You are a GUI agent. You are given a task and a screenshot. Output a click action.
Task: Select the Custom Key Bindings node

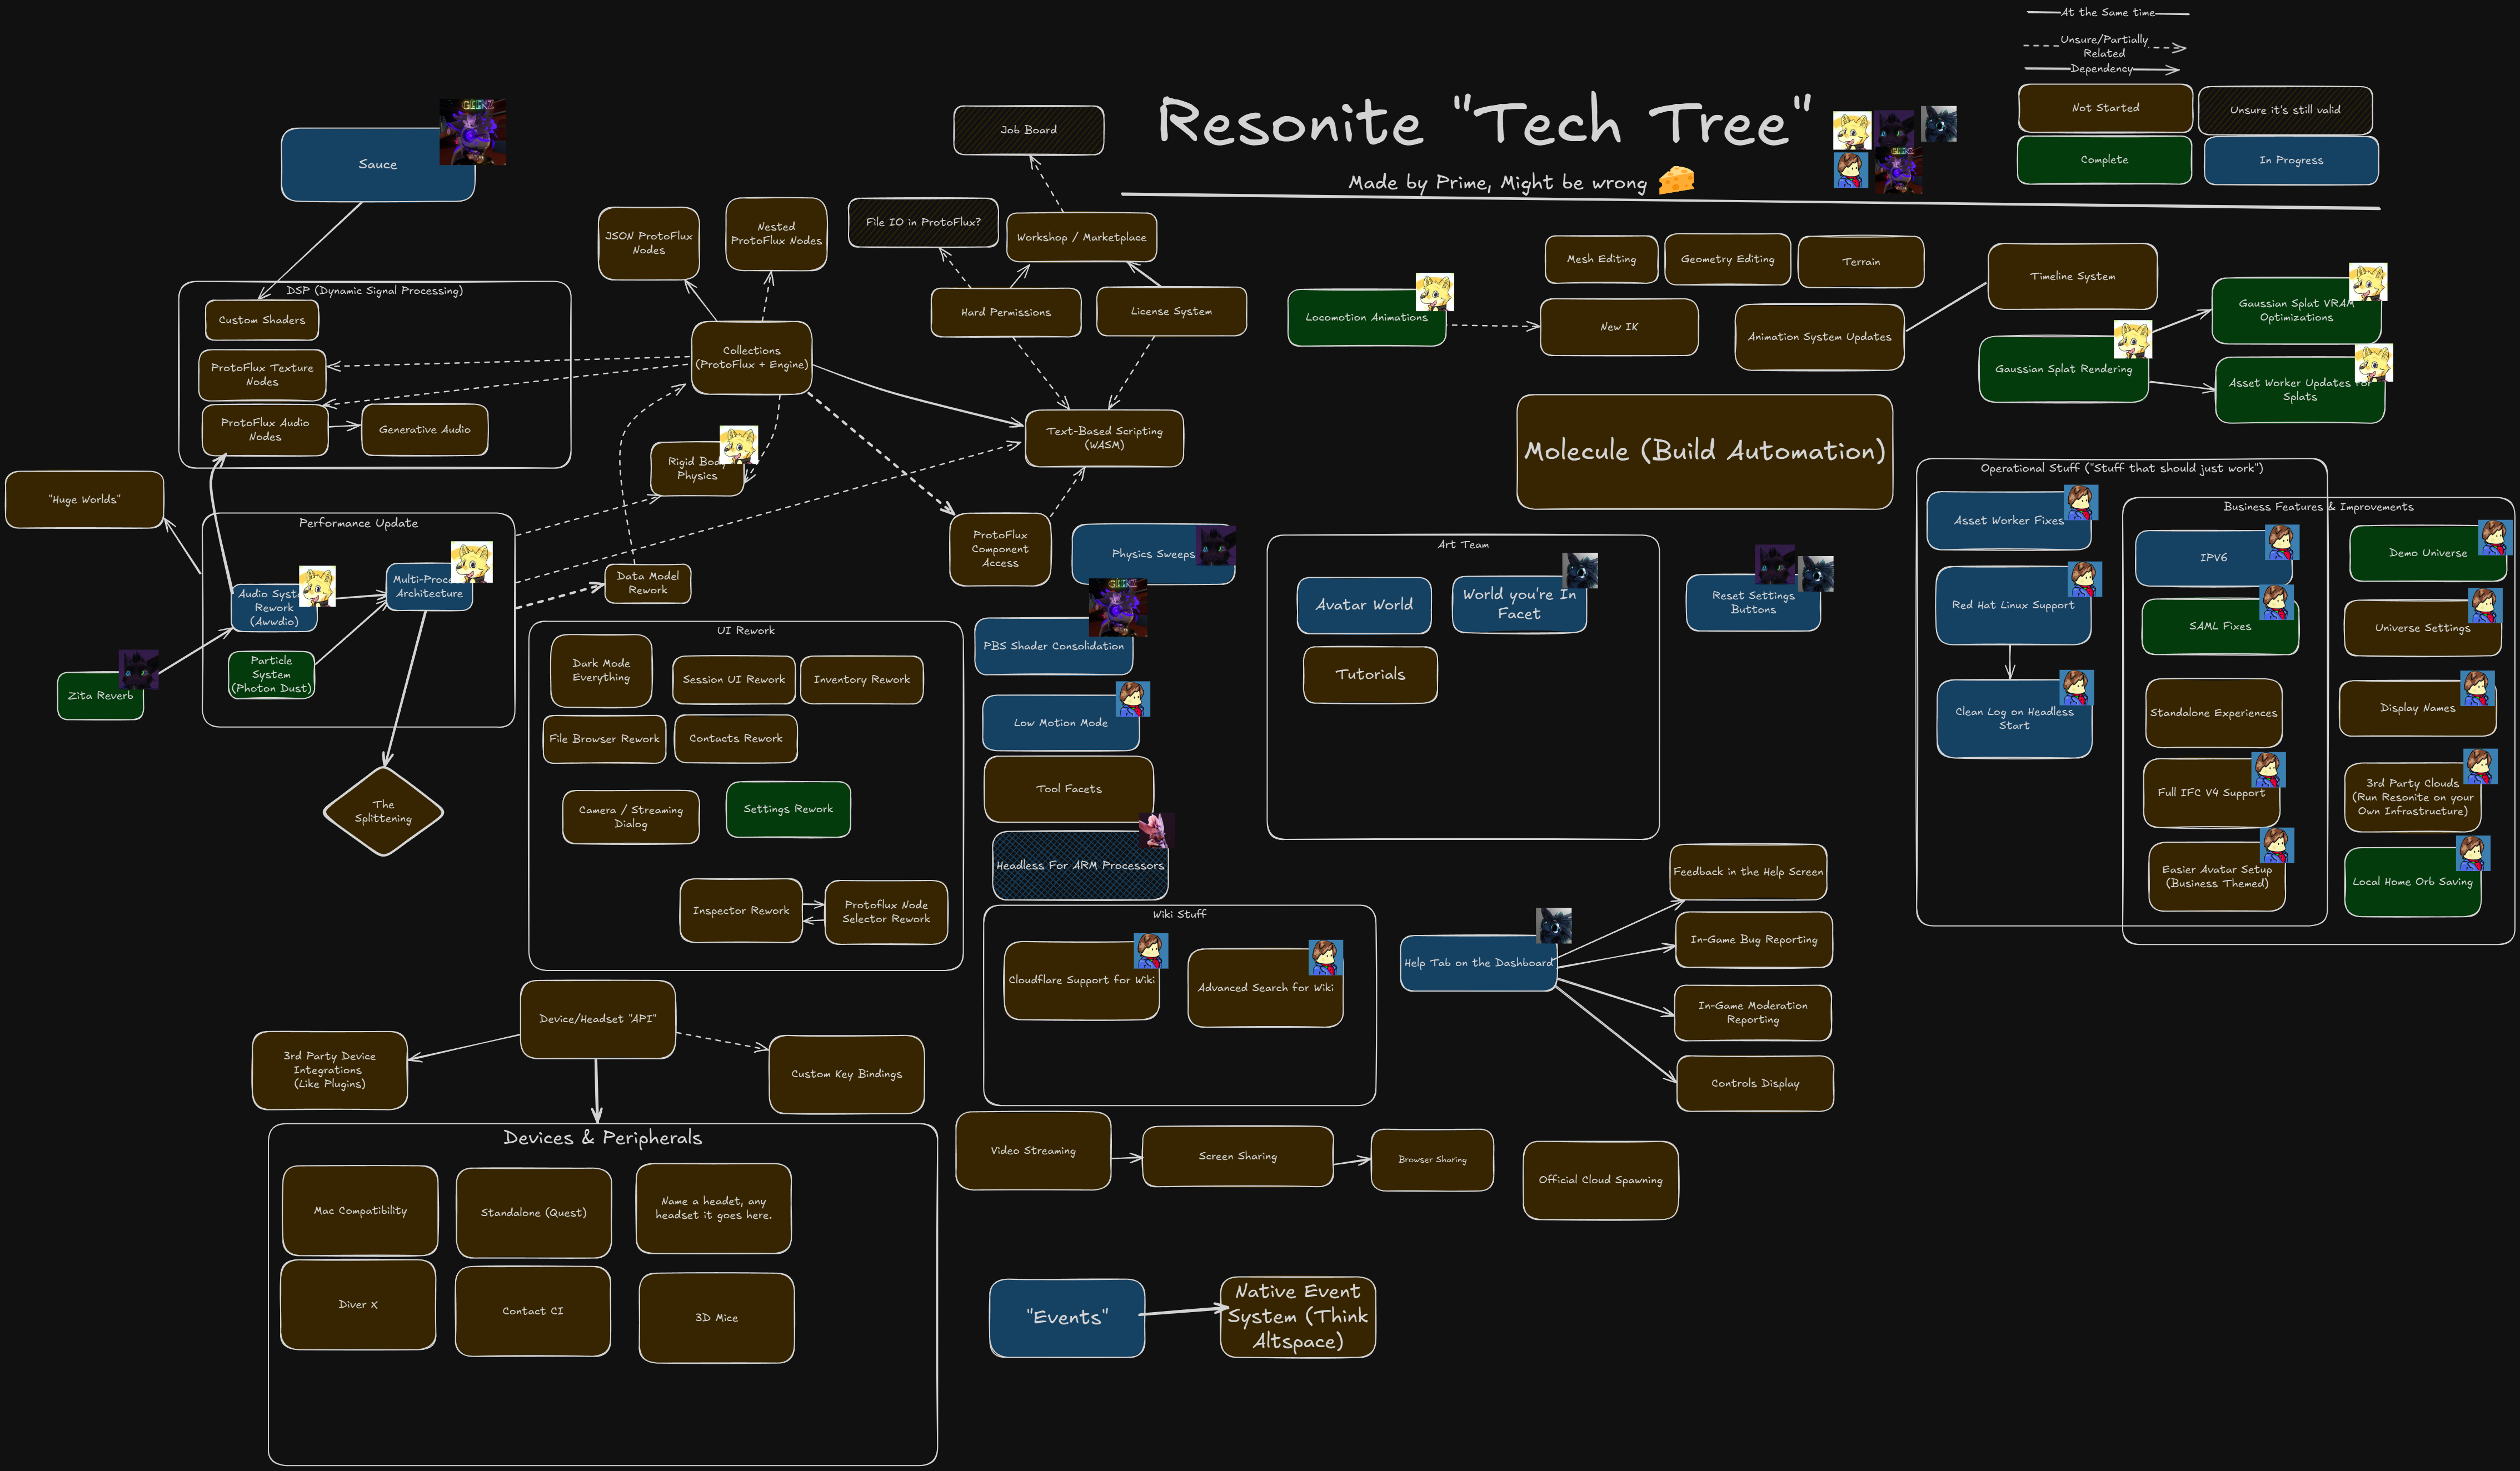click(x=846, y=1074)
